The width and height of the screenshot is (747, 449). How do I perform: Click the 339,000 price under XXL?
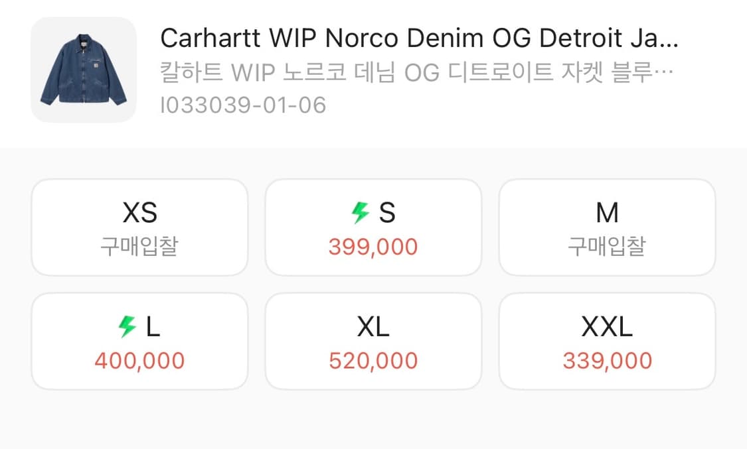[608, 361]
